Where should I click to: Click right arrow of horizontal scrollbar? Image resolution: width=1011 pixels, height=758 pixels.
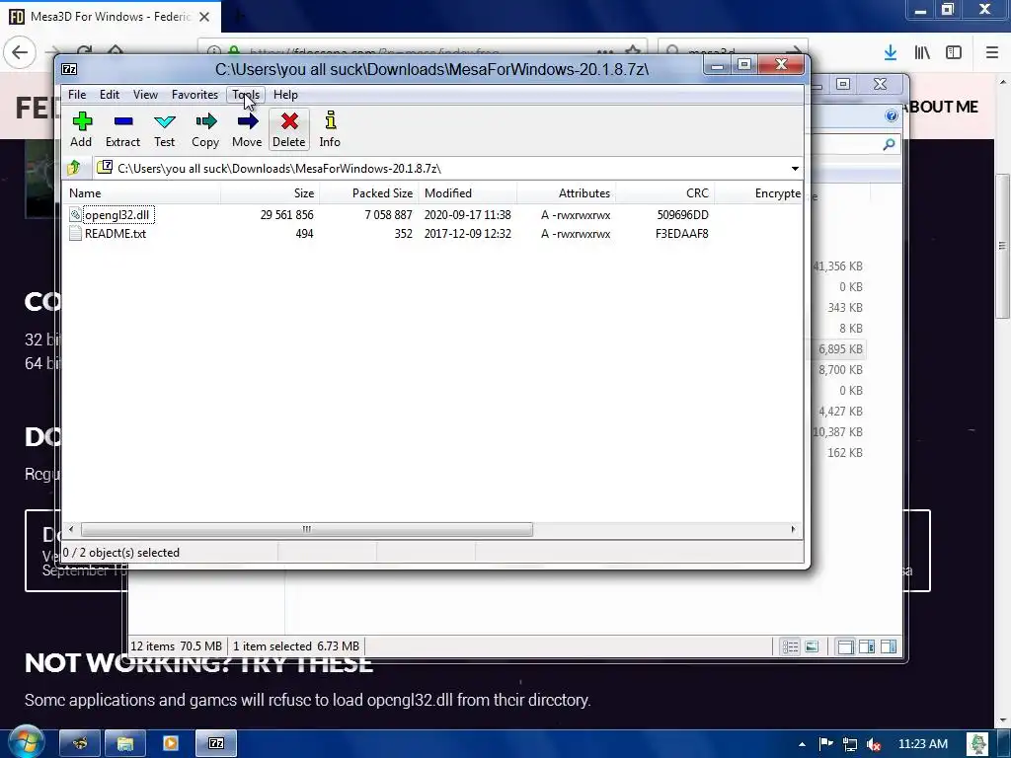pyautogui.click(x=793, y=529)
